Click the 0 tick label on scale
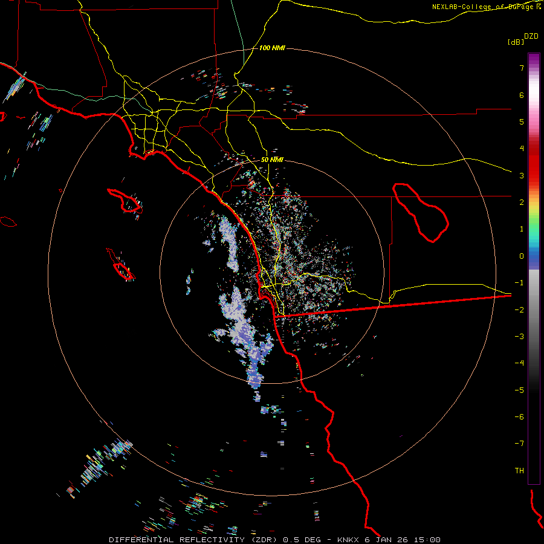544x544 pixels. pyautogui.click(x=522, y=256)
